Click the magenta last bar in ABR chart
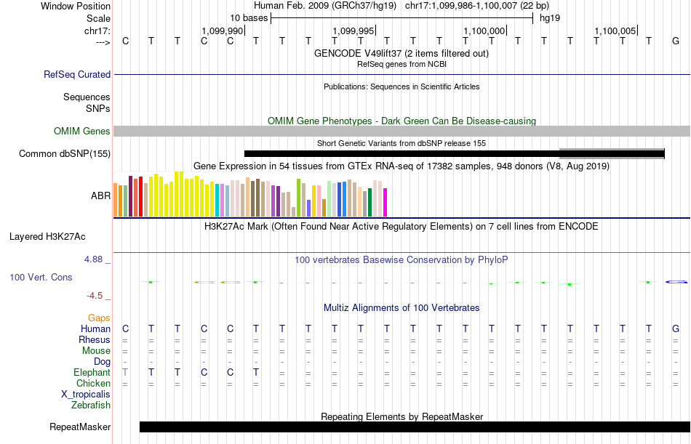The image size is (691, 444). [x=386, y=203]
